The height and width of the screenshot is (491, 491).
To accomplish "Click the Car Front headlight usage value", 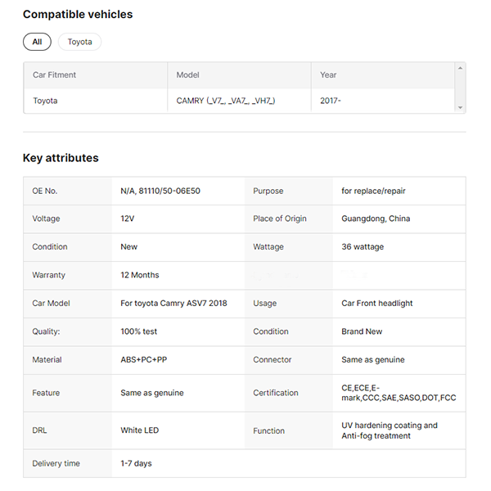I will coord(377,303).
